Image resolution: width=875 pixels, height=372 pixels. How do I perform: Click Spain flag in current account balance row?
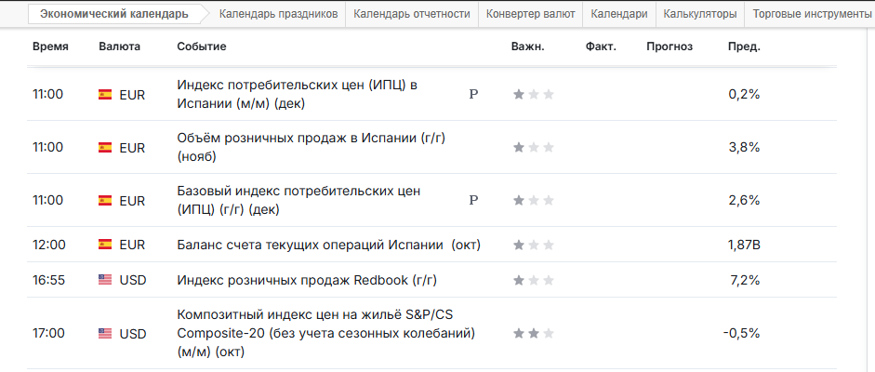(x=105, y=245)
